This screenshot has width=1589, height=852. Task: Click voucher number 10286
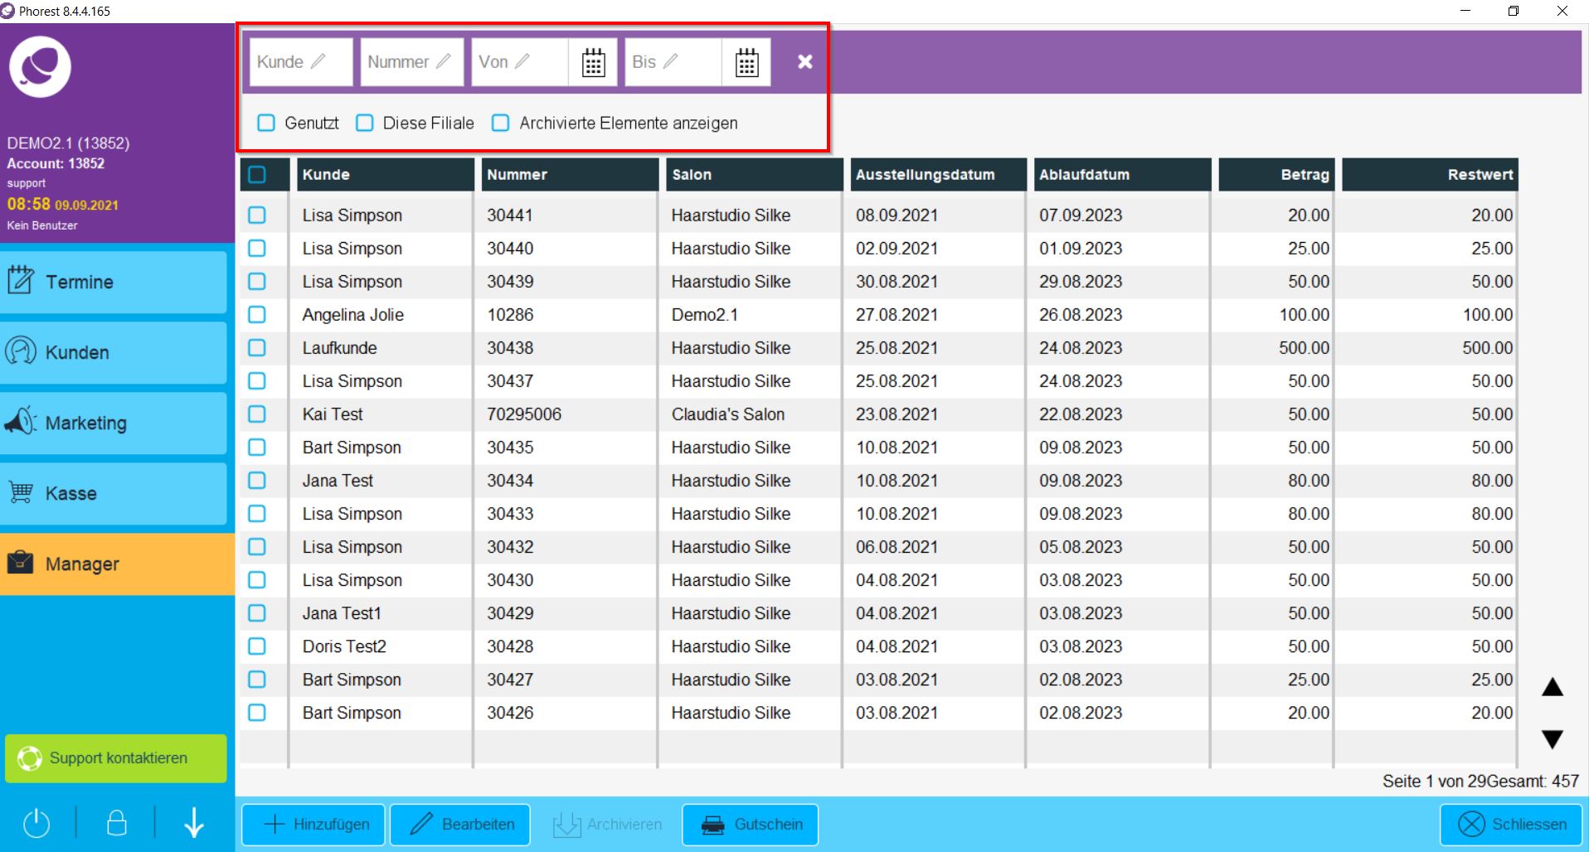coord(510,315)
